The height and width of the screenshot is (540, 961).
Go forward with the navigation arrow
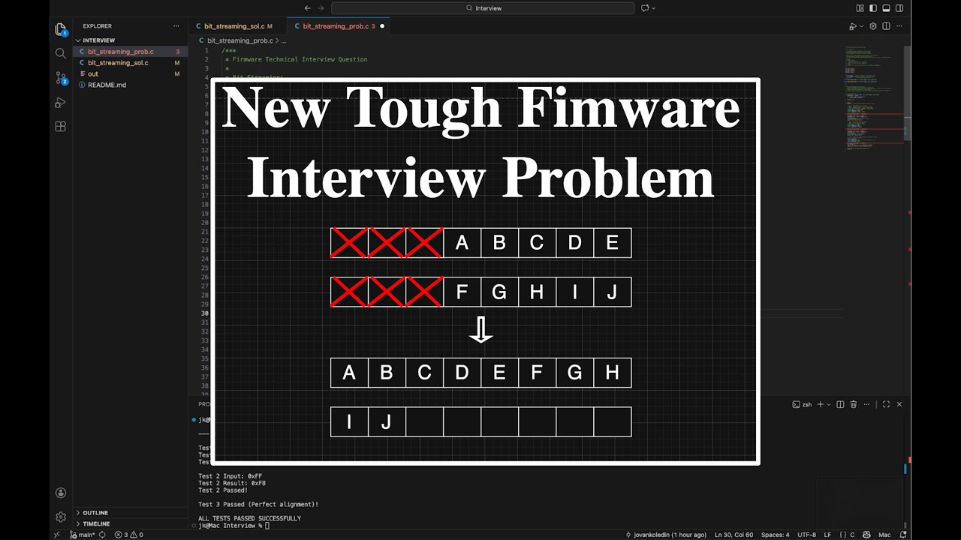(x=321, y=7)
